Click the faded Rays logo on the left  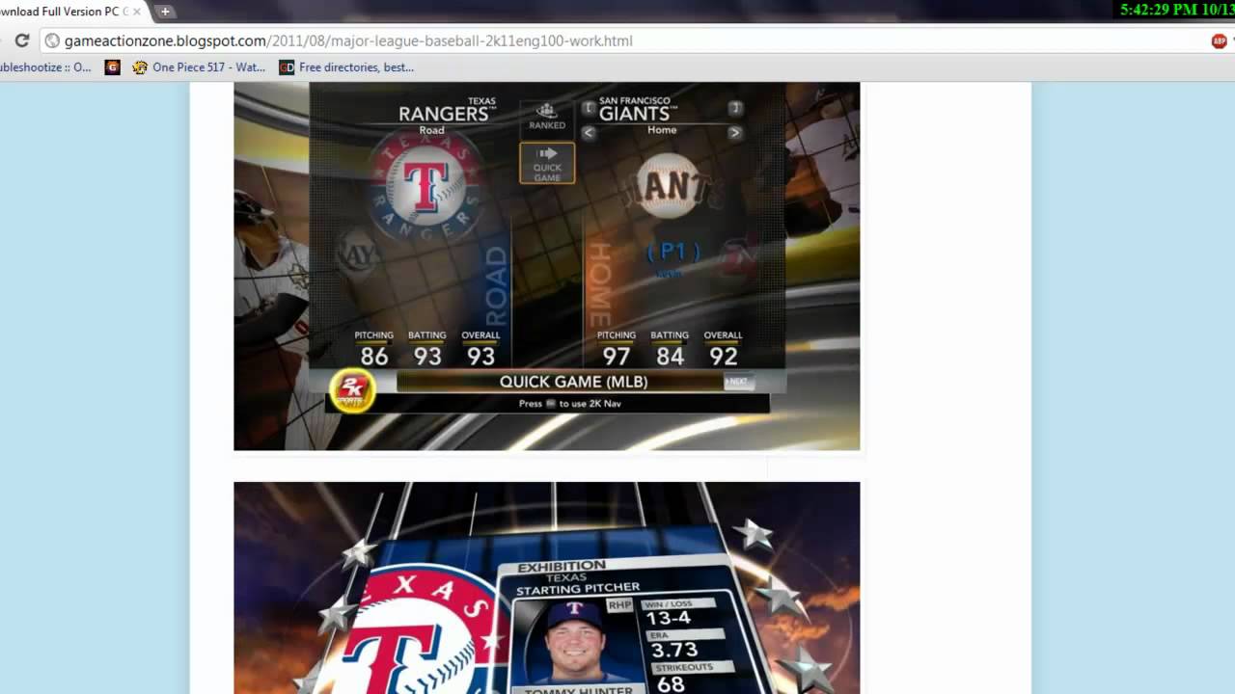(x=357, y=255)
